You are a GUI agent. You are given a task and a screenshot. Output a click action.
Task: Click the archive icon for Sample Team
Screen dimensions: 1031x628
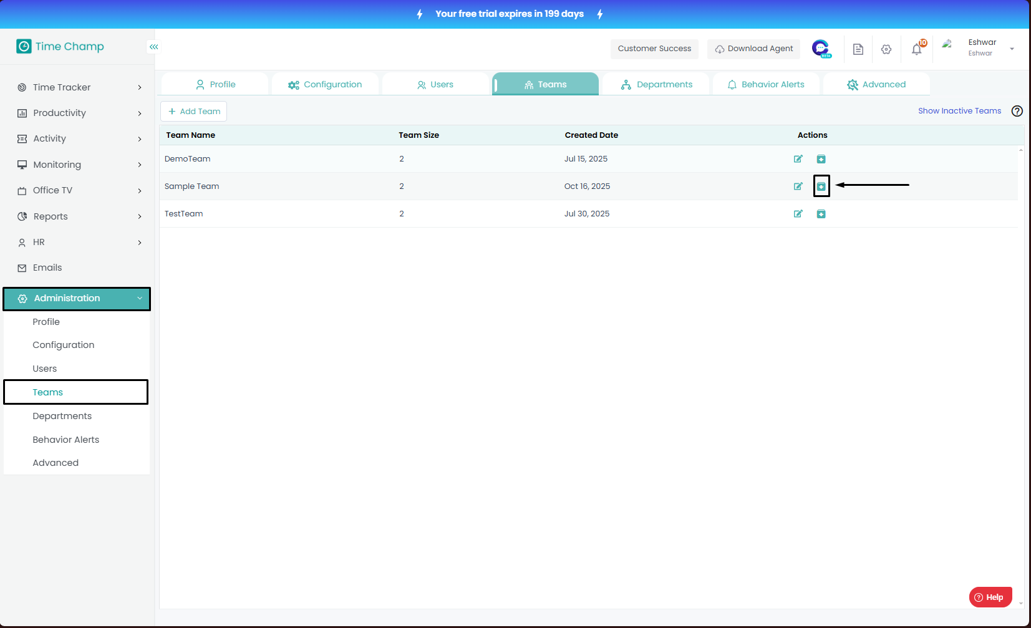pyautogui.click(x=821, y=186)
